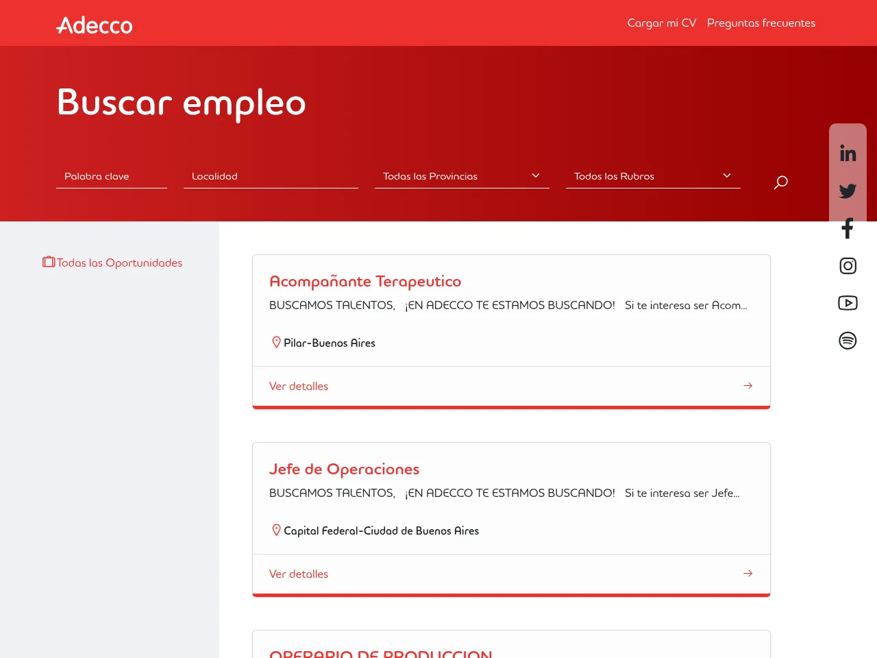Open Adecco Twitter profile icon

848,191
